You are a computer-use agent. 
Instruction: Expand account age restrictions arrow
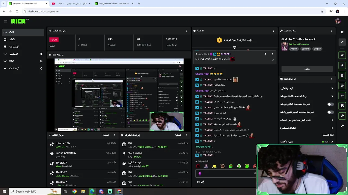[x=332, y=120]
